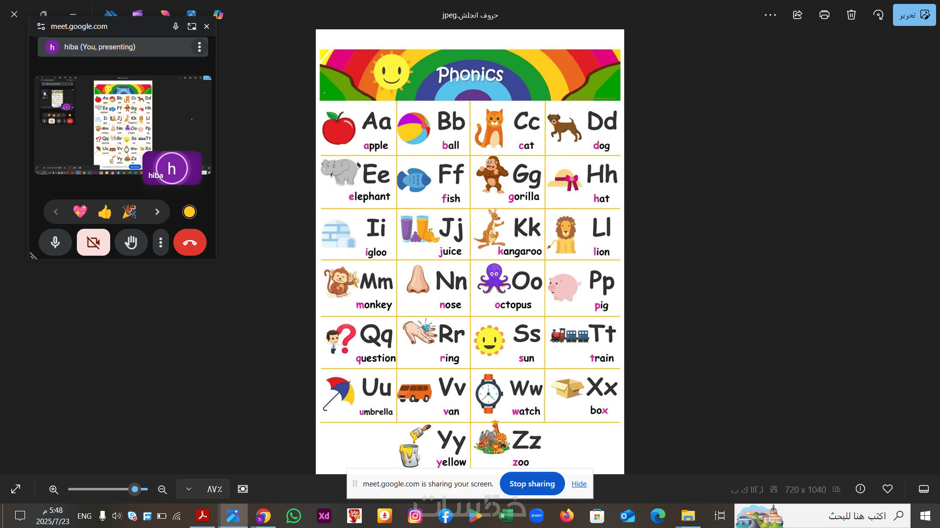Click the zoom slider handle

coord(135,489)
